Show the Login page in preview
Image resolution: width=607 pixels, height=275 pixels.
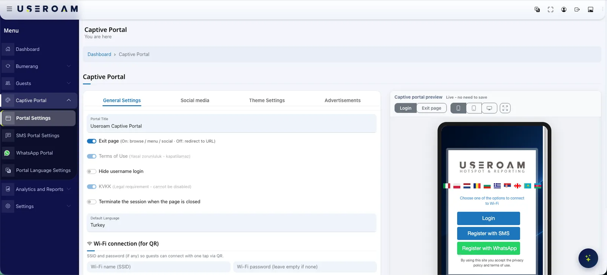(x=406, y=108)
